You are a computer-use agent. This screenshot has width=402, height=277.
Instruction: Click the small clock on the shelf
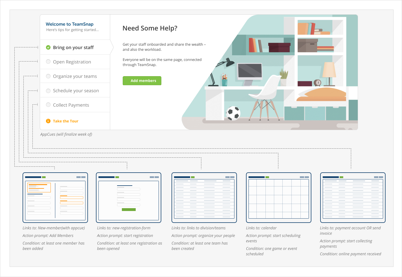[318, 83]
